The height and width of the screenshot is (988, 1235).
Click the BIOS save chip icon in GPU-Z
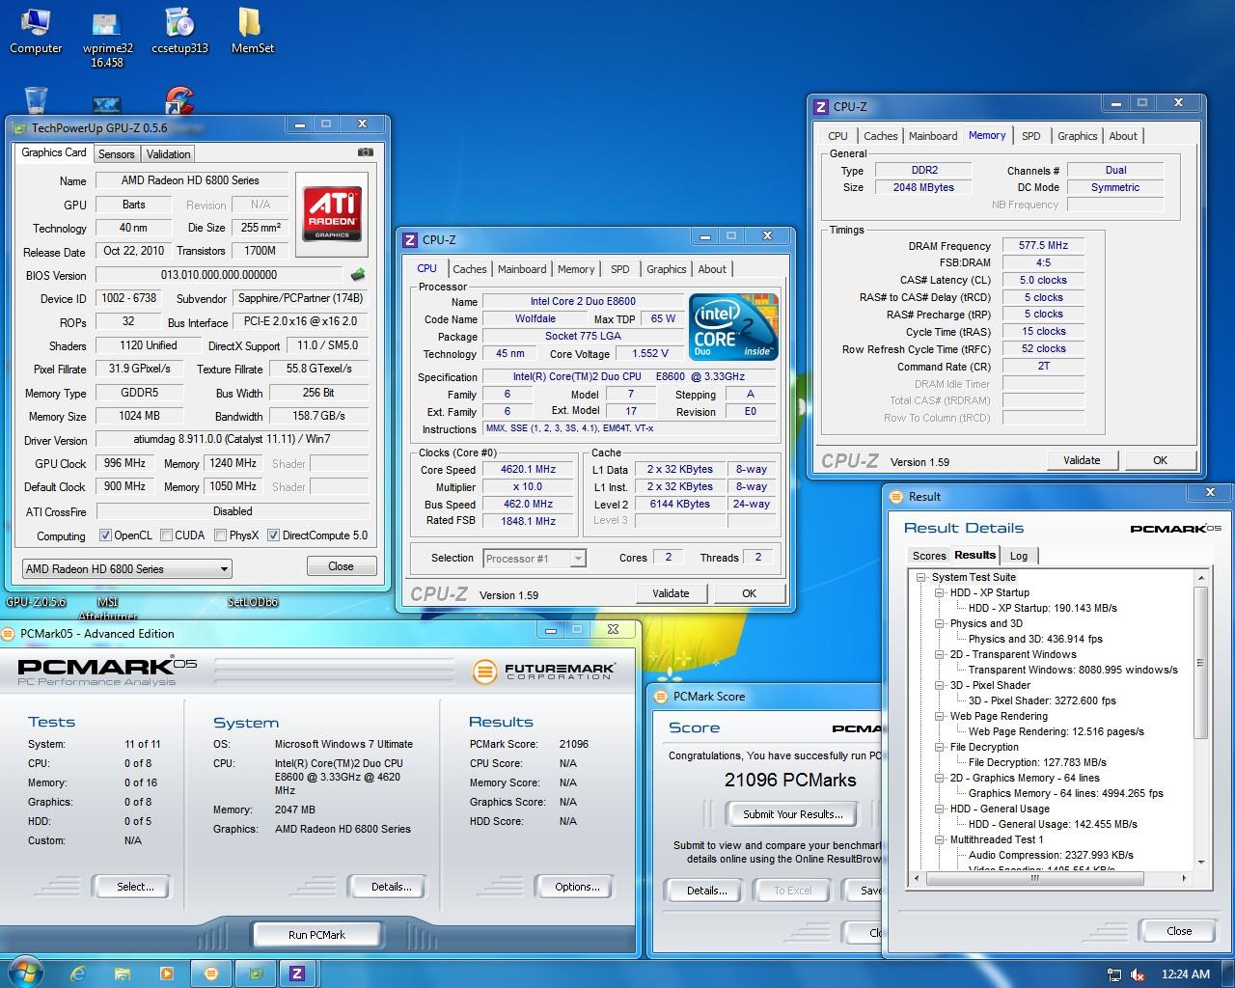click(358, 275)
